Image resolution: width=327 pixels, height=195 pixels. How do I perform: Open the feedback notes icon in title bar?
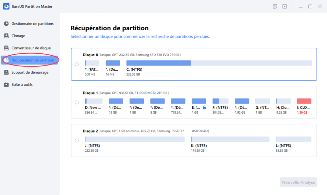275,7
